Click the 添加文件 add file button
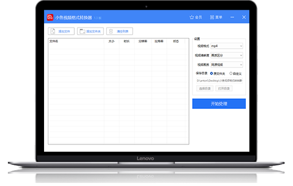This screenshot has height=186, width=293. 61,31
